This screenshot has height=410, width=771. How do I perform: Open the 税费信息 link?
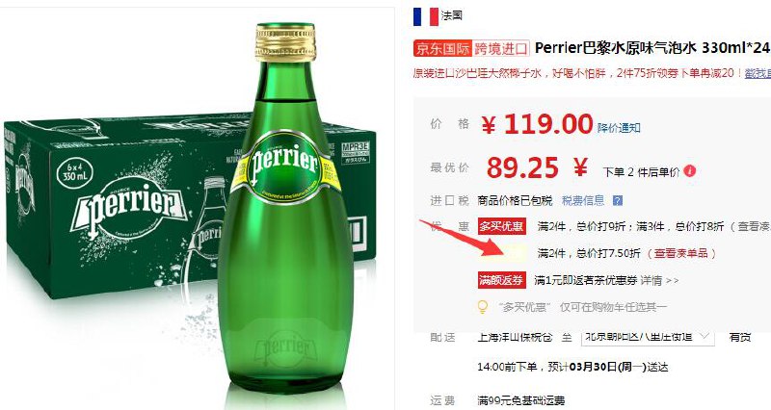pos(583,200)
